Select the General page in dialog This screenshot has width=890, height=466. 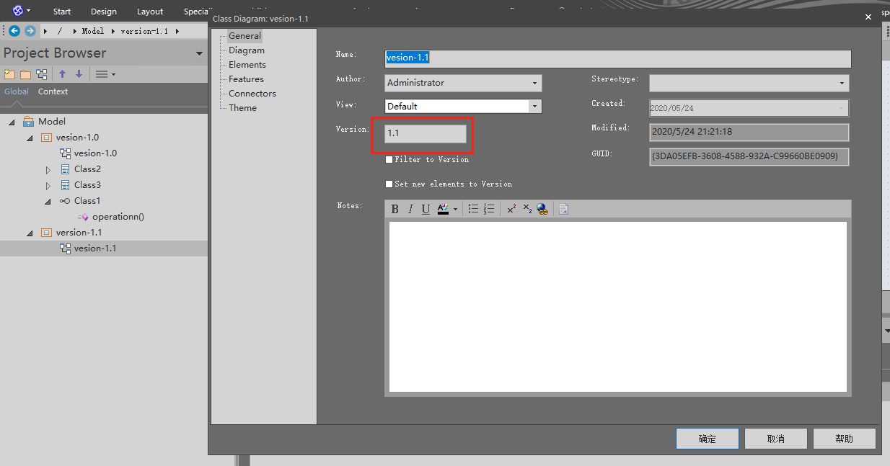tap(244, 36)
